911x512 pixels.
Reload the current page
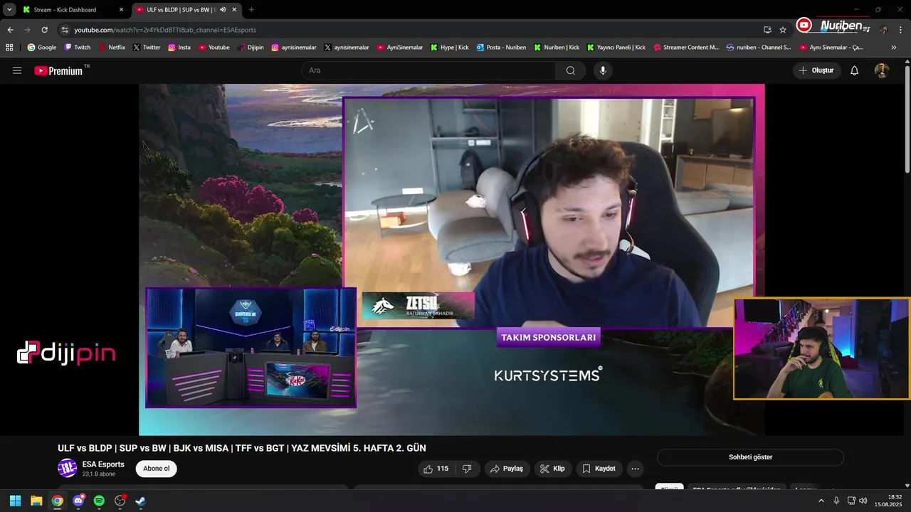pos(44,30)
